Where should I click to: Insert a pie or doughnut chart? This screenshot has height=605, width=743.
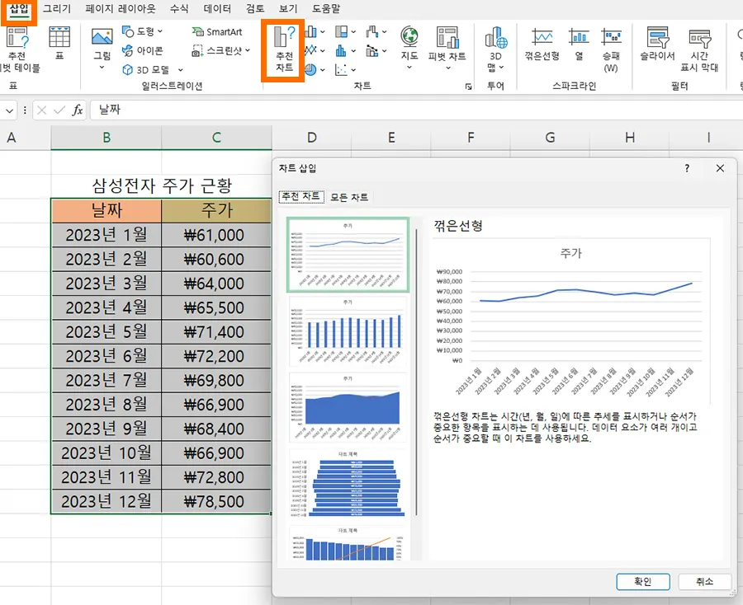pyautogui.click(x=310, y=69)
